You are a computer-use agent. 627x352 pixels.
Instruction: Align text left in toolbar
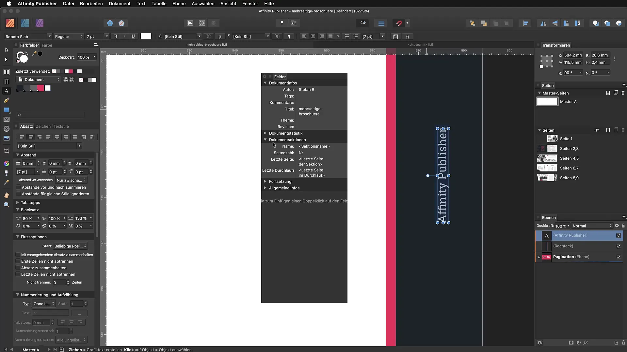304,37
